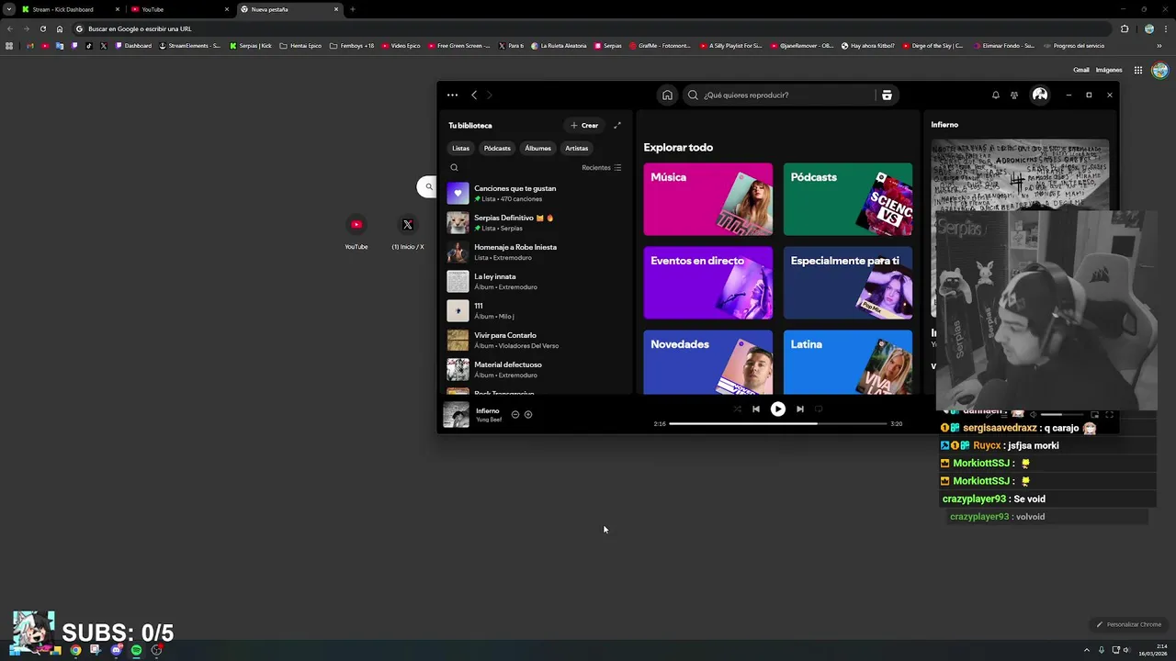Reload the Chrome page
The height and width of the screenshot is (661, 1176).
[x=42, y=28]
